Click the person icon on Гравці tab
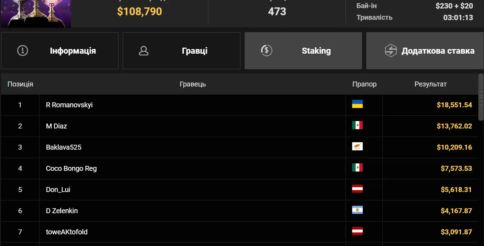 (x=143, y=50)
